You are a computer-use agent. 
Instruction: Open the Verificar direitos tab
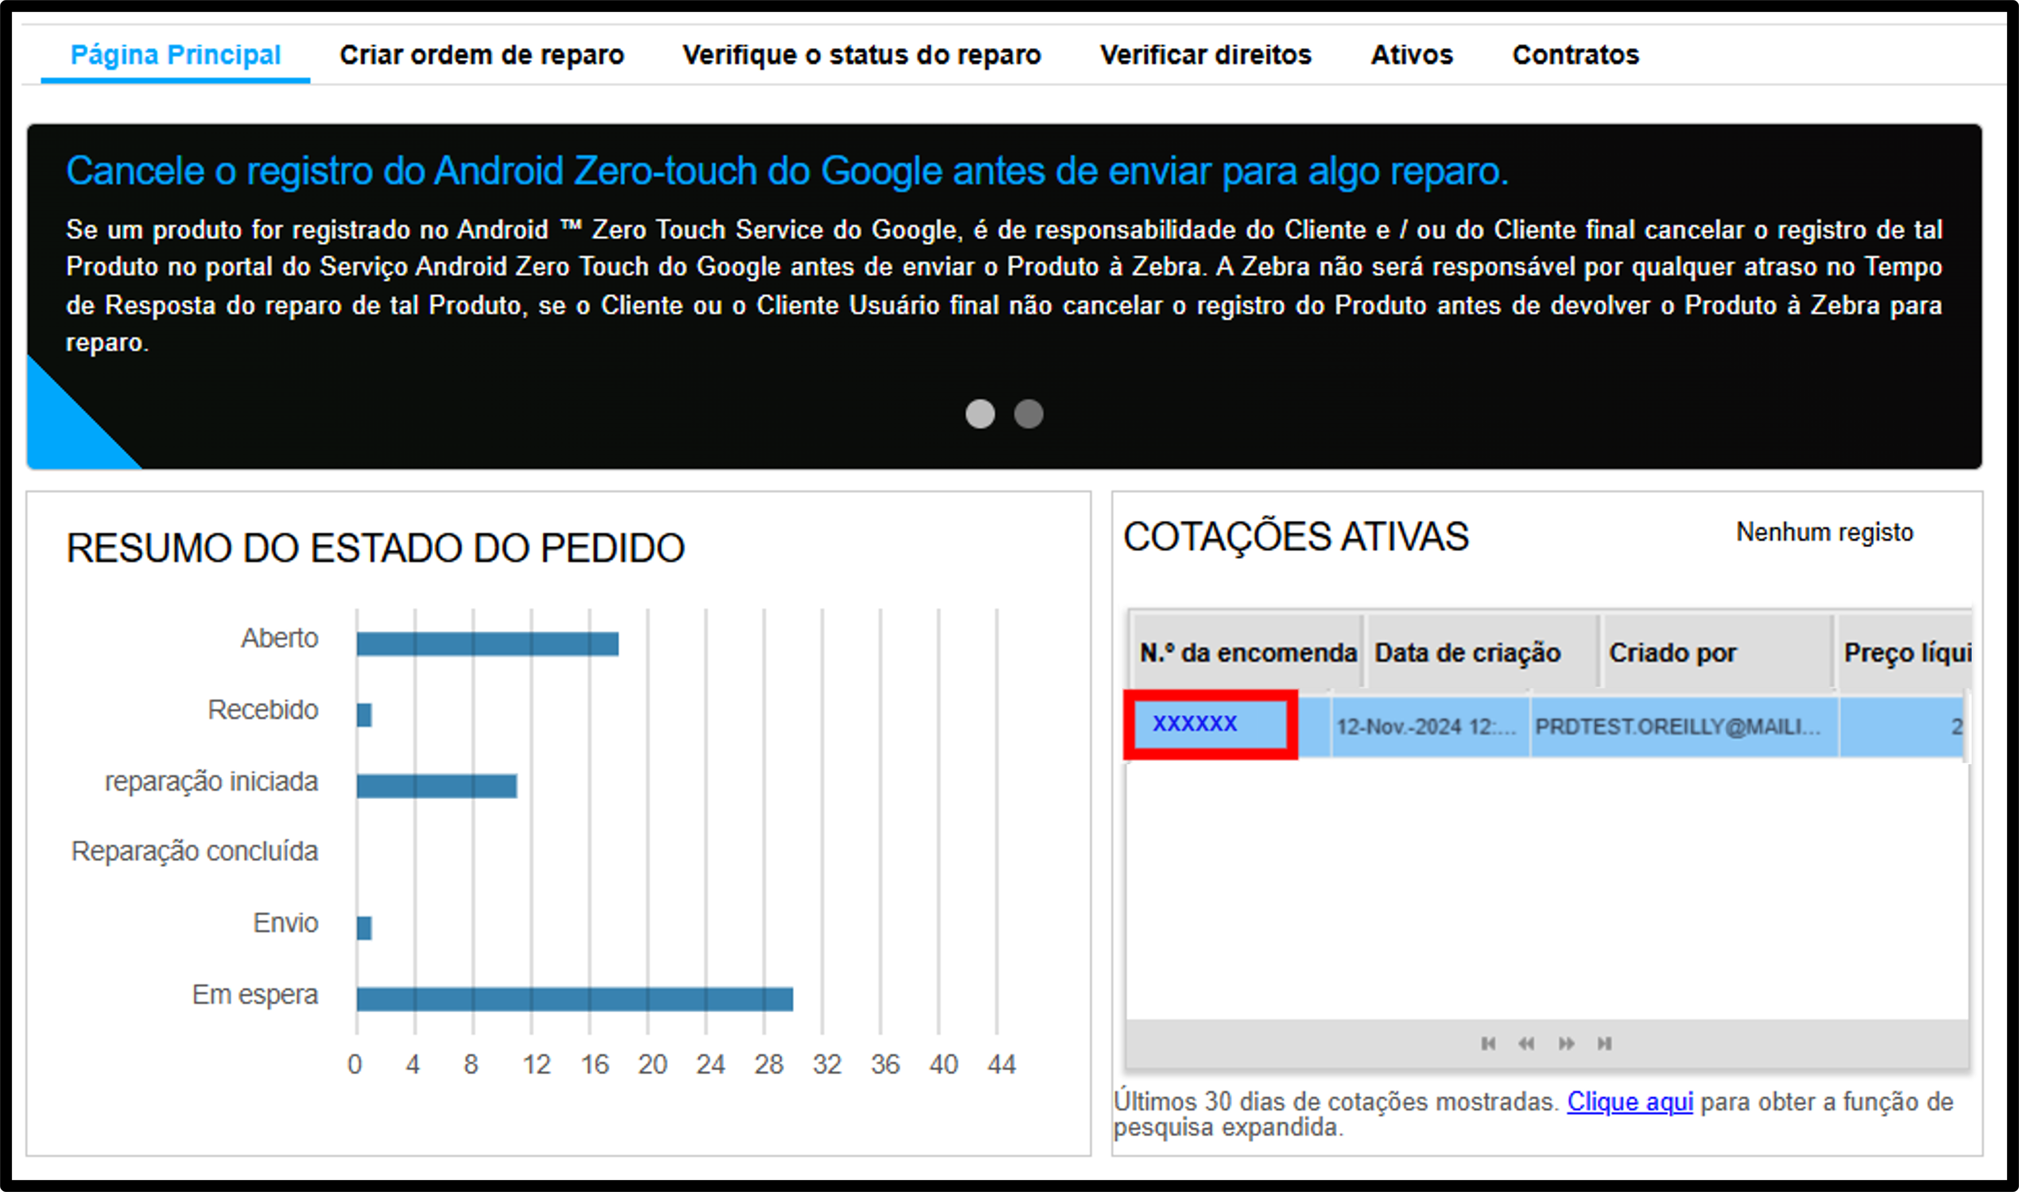click(1205, 55)
